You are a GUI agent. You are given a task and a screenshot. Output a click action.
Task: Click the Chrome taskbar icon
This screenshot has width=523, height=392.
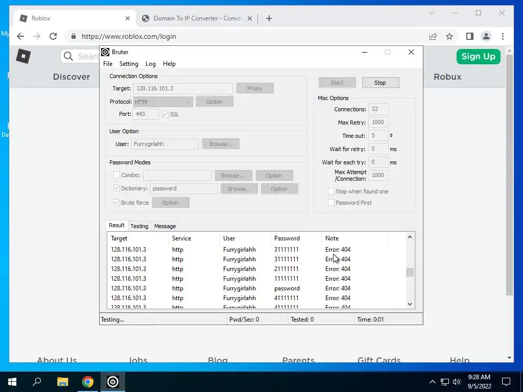tap(88, 382)
